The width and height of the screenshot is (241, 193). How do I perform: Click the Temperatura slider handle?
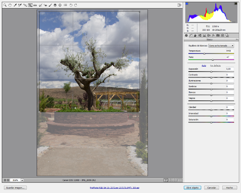(204, 54)
